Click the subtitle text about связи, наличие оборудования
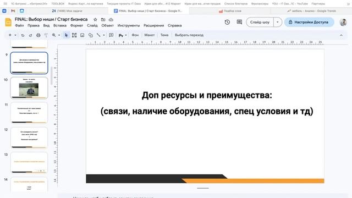Screen dimensions: 352x198 [x=207, y=111]
